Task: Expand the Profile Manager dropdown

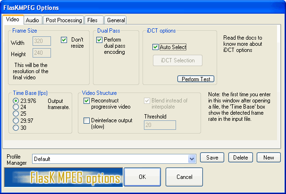Action: tap(192, 159)
